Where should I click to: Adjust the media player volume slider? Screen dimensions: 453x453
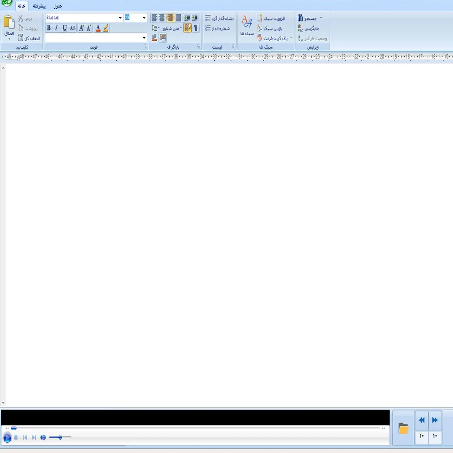(60, 437)
